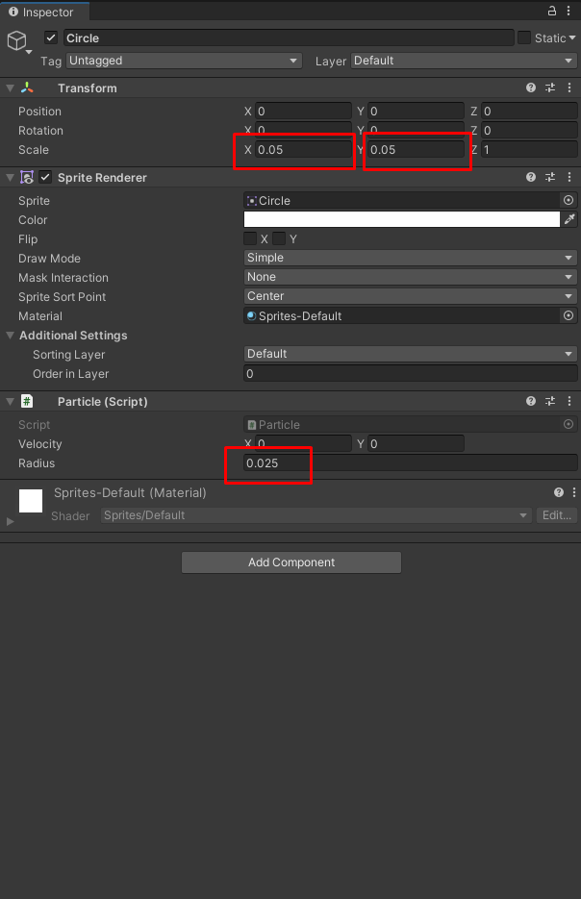The width and height of the screenshot is (581, 899).
Task: Select the Inspector tab
Action: click(x=42, y=12)
